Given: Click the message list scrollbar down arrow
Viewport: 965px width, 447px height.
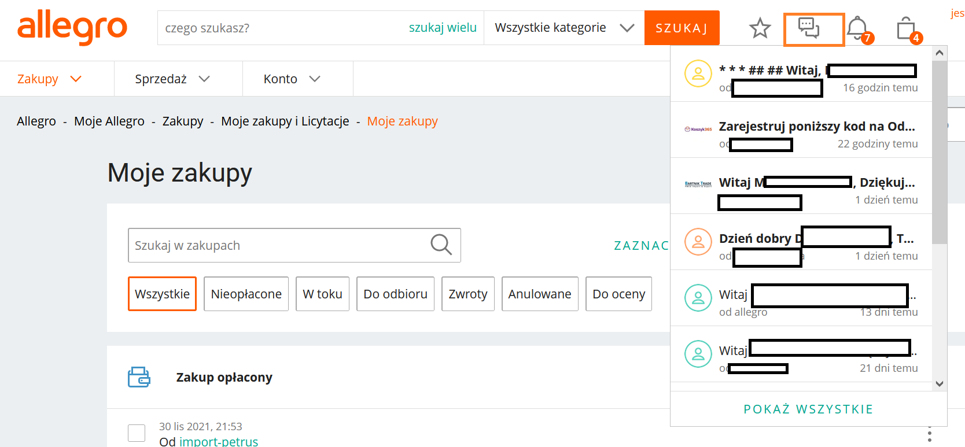Looking at the screenshot, I should click(940, 383).
